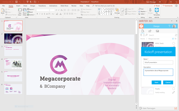The image size is (179, 111).
Task: Click the Reset slide button
Action: point(30,12)
